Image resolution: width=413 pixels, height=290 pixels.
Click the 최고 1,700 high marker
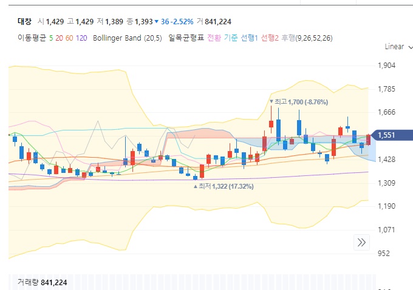[x=299, y=102]
